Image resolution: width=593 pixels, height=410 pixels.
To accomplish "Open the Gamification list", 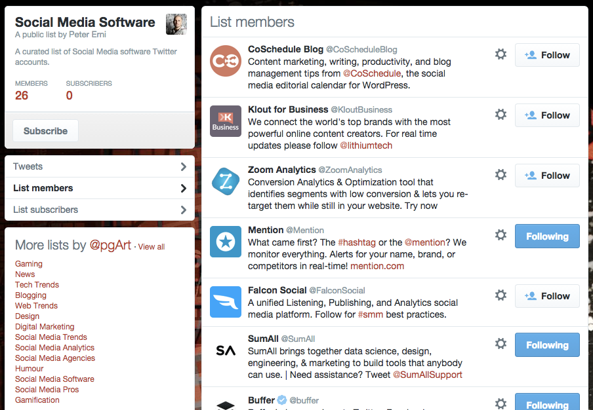I will tap(37, 400).
